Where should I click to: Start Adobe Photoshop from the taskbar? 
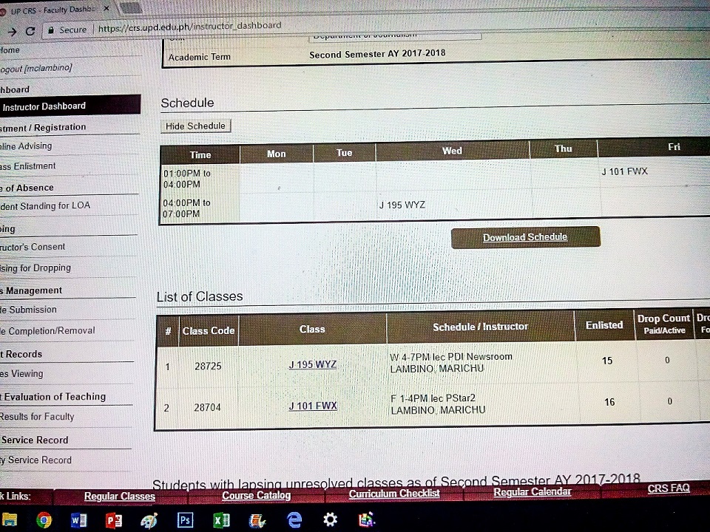(x=185, y=519)
